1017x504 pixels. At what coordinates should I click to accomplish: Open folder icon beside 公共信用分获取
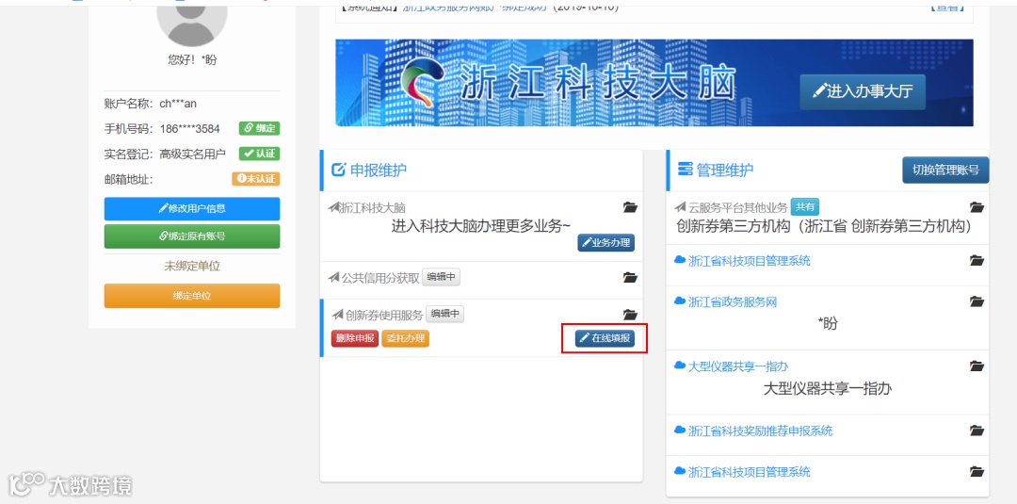pyautogui.click(x=630, y=278)
